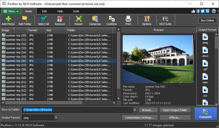Image resolution: width=219 pixels, height=128 pixels.
Task: Click the Facebook share icon
Action: pyautogui.click(x=198, y=11)
